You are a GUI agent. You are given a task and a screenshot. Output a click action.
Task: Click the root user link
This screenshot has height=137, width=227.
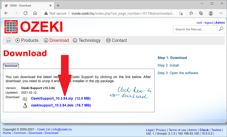pyautogui.click(x=199, y=23)
